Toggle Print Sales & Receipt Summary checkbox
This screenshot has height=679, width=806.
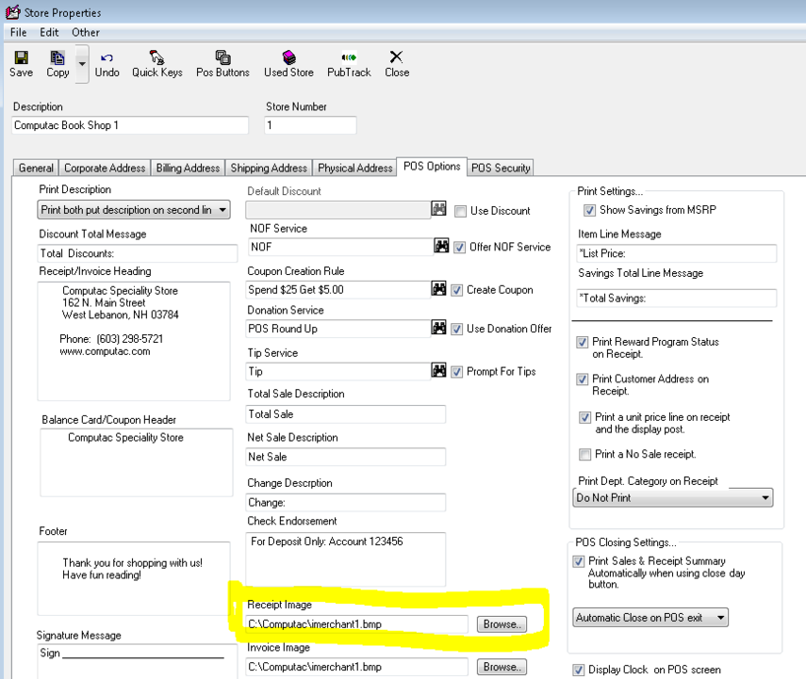click(x=578, y=561)
